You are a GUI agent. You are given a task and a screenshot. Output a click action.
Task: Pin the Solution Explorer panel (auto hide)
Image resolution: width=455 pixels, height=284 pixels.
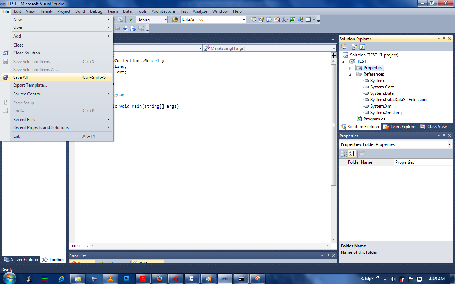(x=444, y=39)
